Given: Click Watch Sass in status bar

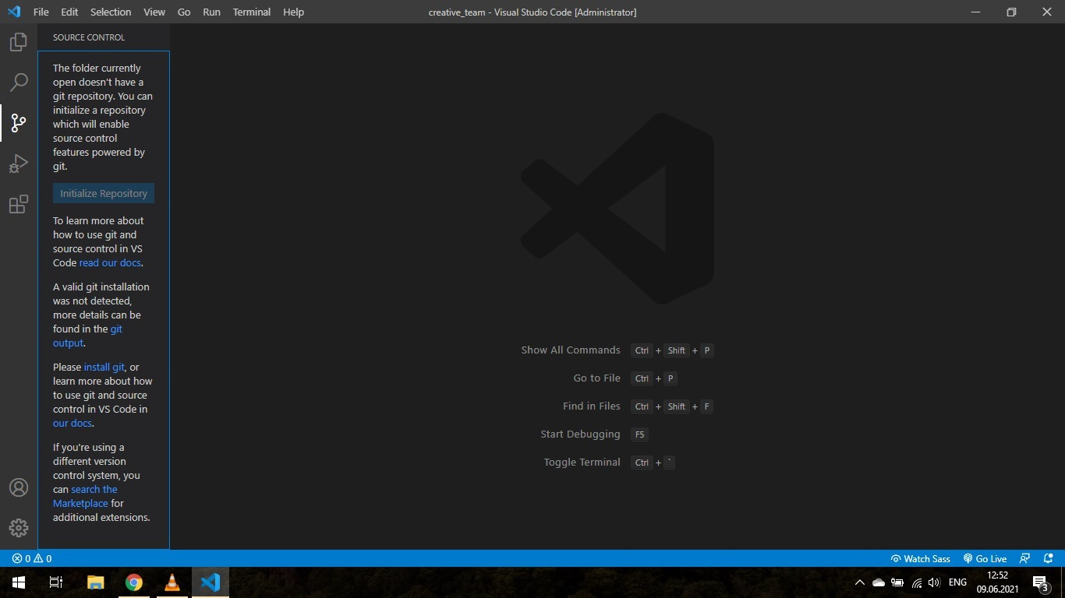Looking at the screenshot, I should (x=920, y=558).
